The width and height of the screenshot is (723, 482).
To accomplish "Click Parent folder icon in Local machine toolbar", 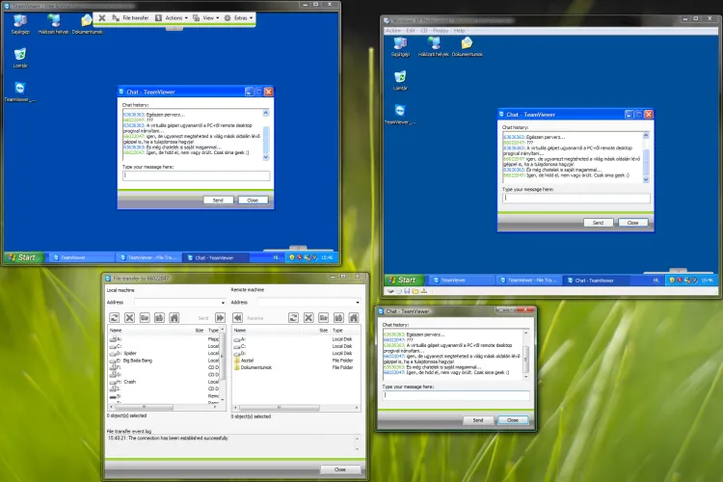I will 159,318.
